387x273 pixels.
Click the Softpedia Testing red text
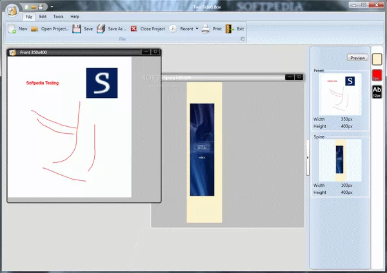[43, 83]
